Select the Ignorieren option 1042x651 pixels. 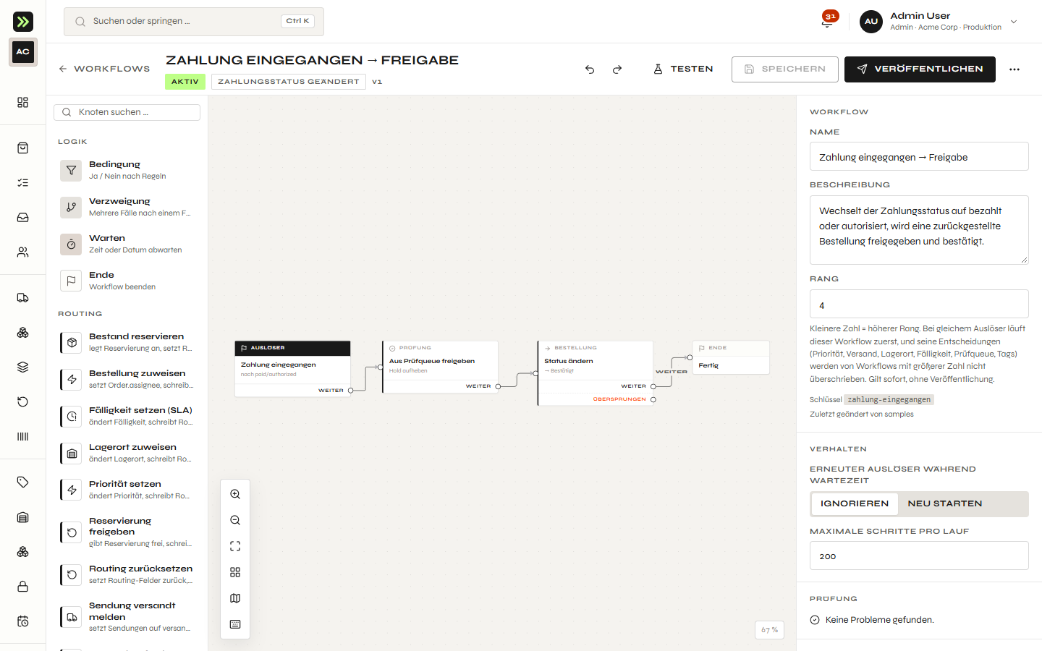[x=855, y=503]
